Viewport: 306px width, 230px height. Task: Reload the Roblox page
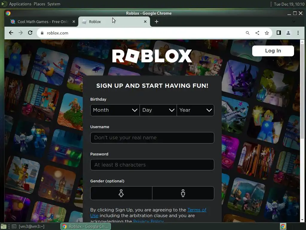[30, 33]
